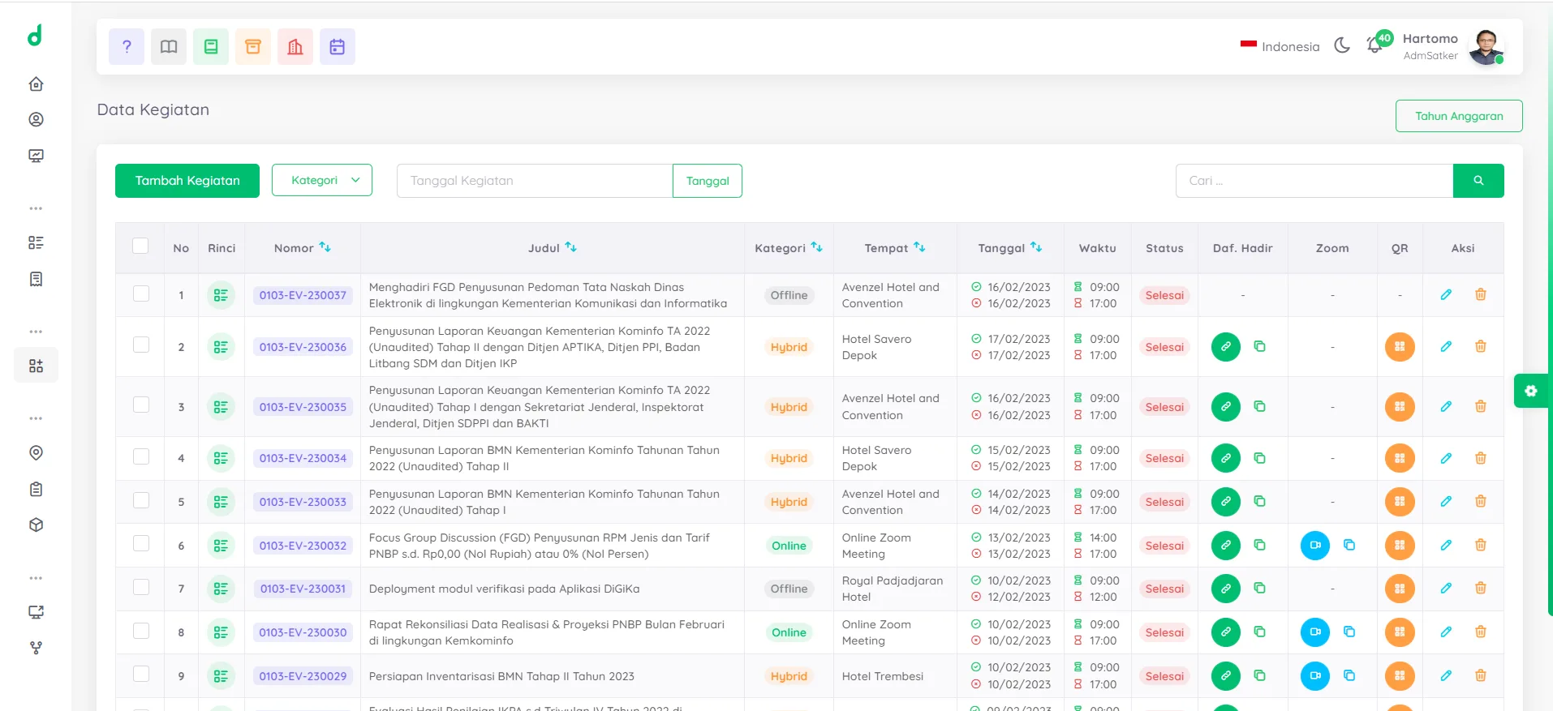The image size is (1553, 711).
Task: Open the help question mark icon
Action: (x=127, y=47)
